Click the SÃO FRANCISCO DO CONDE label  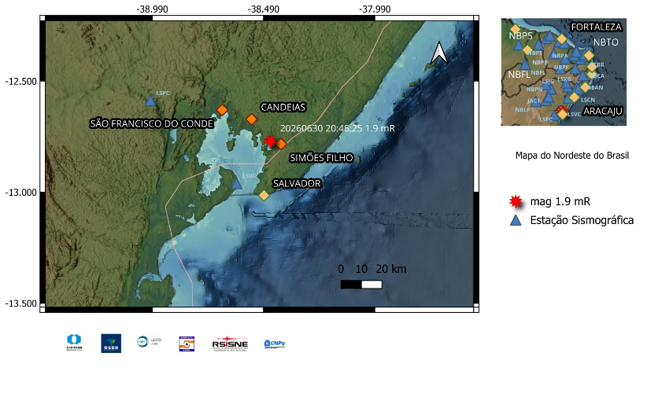tap(151, 123)
